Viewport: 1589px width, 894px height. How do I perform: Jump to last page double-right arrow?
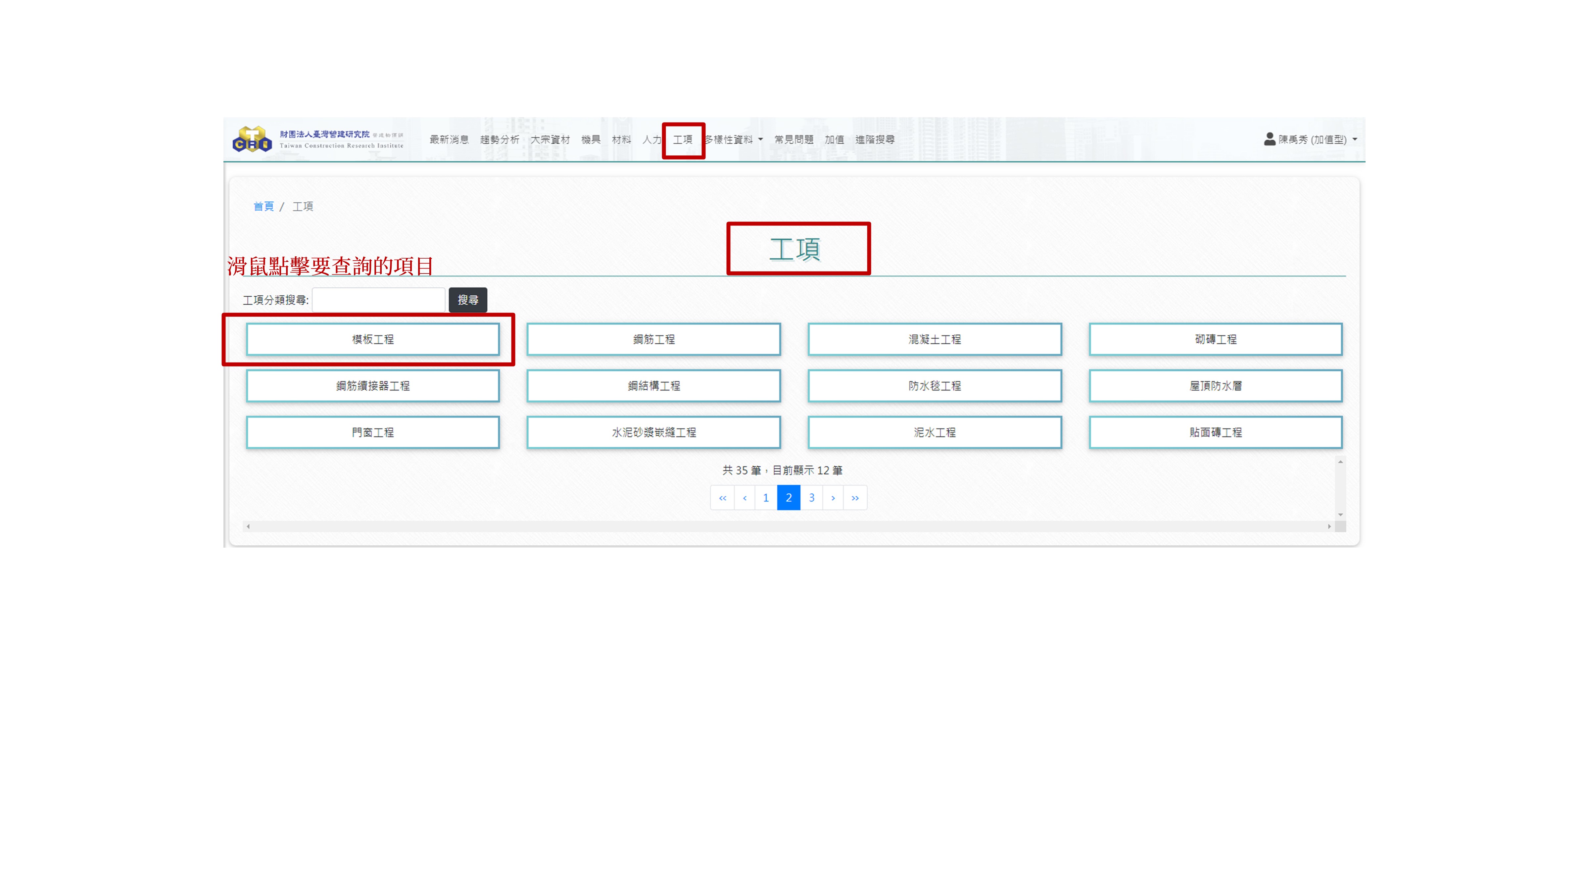[x=855, y=497]
